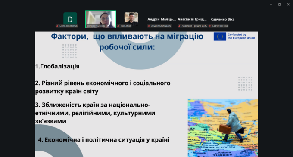Screen dimensions: 293x157
Task: Click the Ihor Zhuk name label
Action: pos(126,26)
